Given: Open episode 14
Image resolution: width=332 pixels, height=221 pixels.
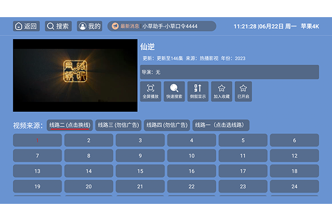Looking at the screenshot, I should [x=89, y=171].
